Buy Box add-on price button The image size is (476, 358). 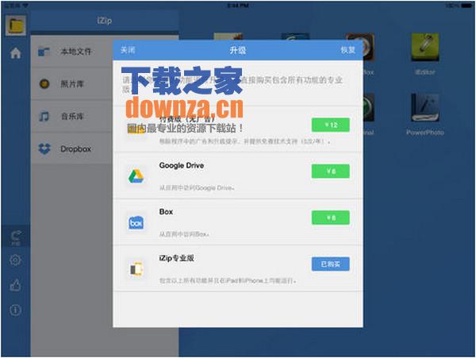(x=331, y=217)
